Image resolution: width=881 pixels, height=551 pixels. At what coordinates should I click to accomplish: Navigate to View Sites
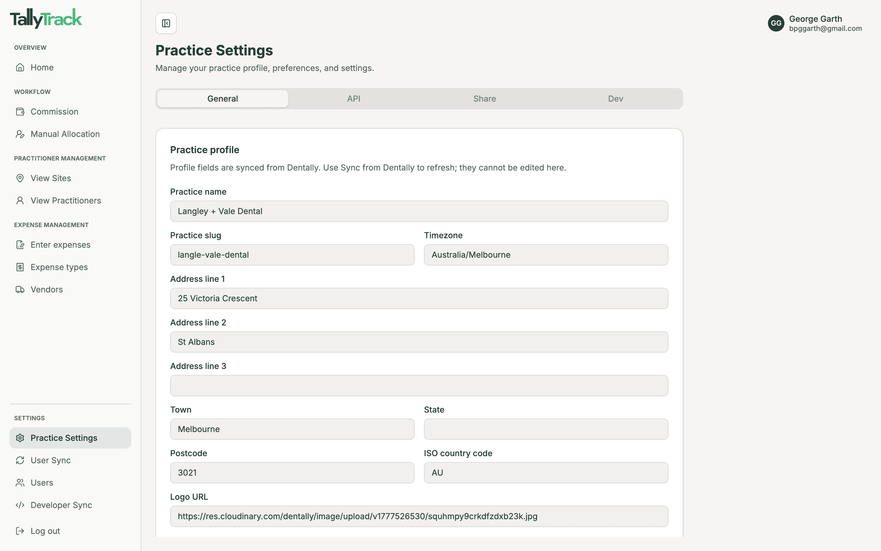coord(70,178)
